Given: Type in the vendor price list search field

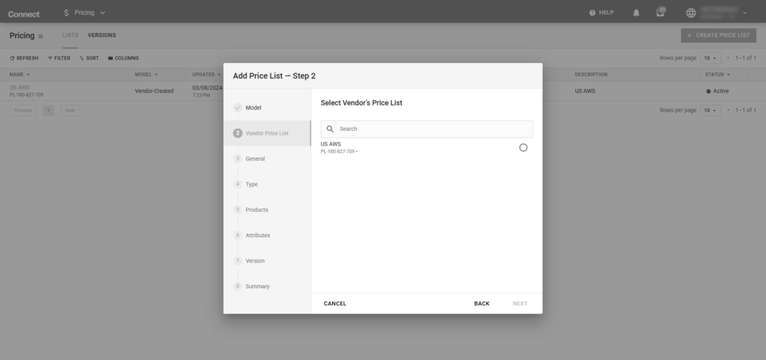Looking at the screenshot, I should [434, 129].
